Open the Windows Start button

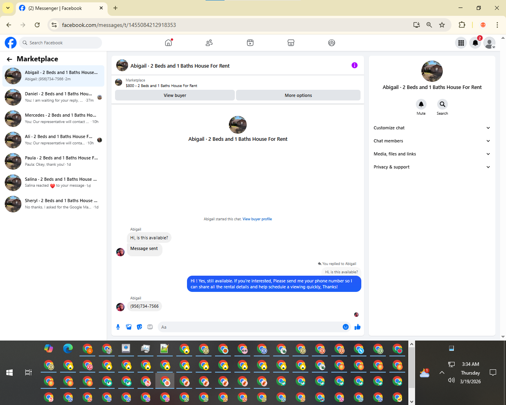click(9, 372)
